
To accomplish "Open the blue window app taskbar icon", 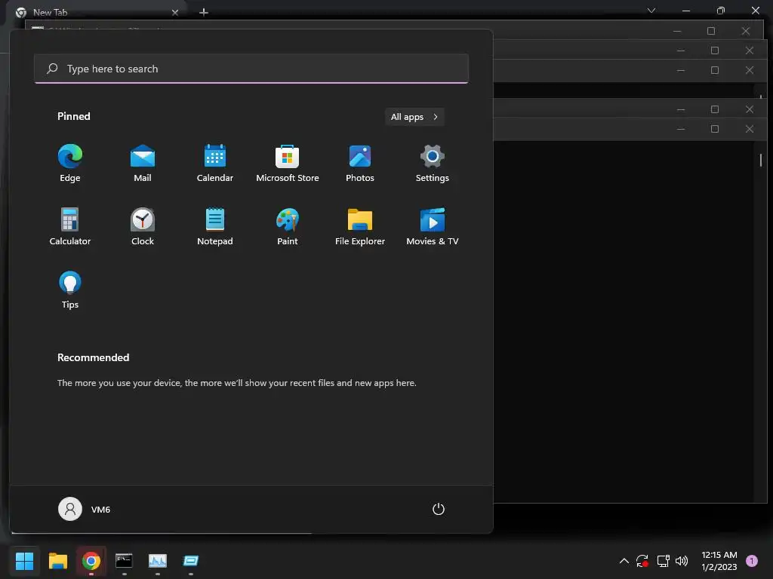I will click(191, 561).
